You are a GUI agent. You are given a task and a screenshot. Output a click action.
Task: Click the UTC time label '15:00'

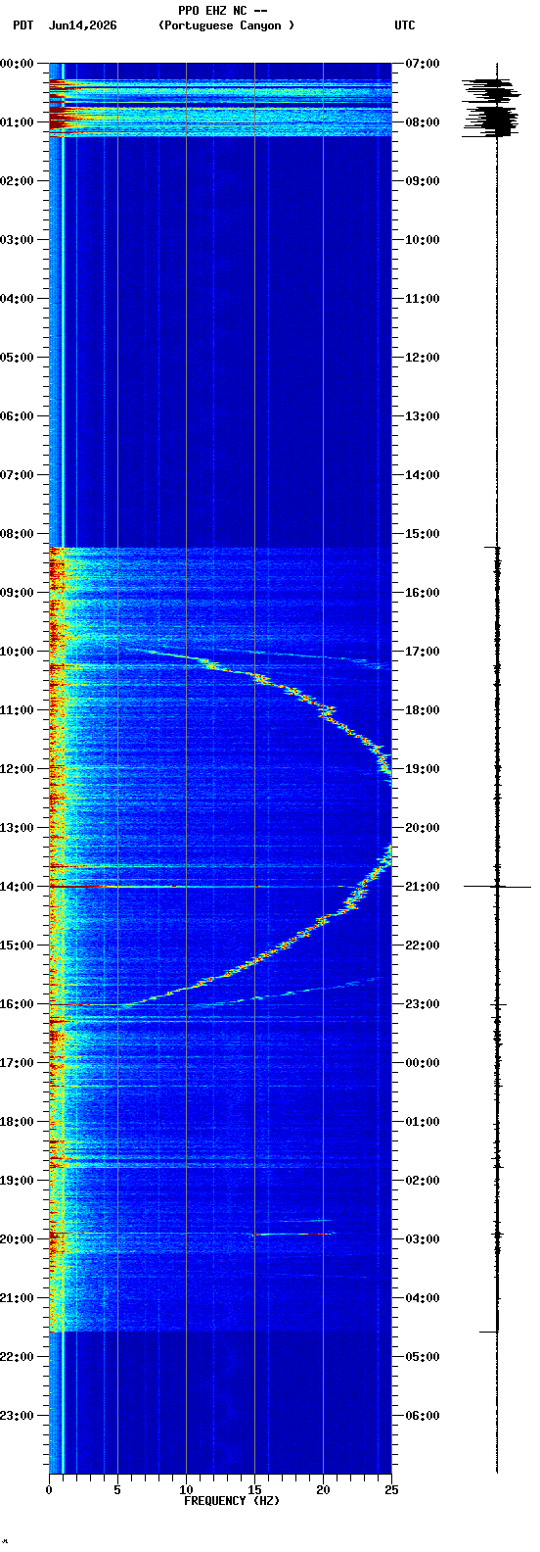click(423, 534)
